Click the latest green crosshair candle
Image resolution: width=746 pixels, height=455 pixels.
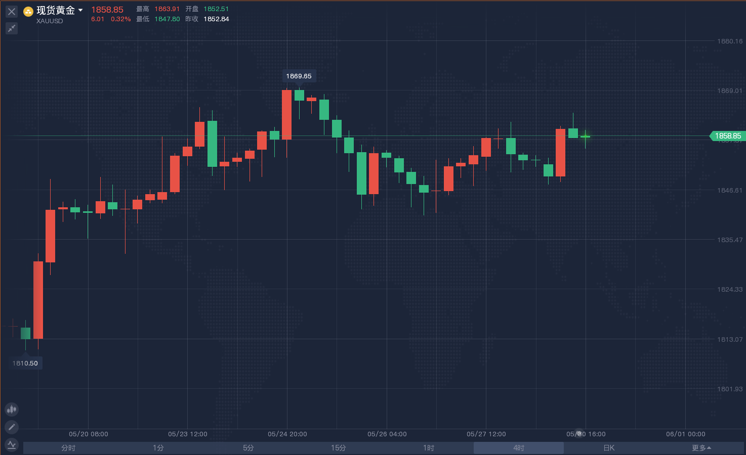tap(586, 136)
